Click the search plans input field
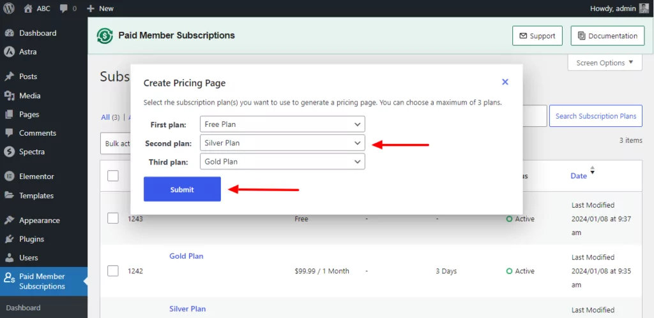This screenshot has width=654, height=318. [x=535, y=116]
